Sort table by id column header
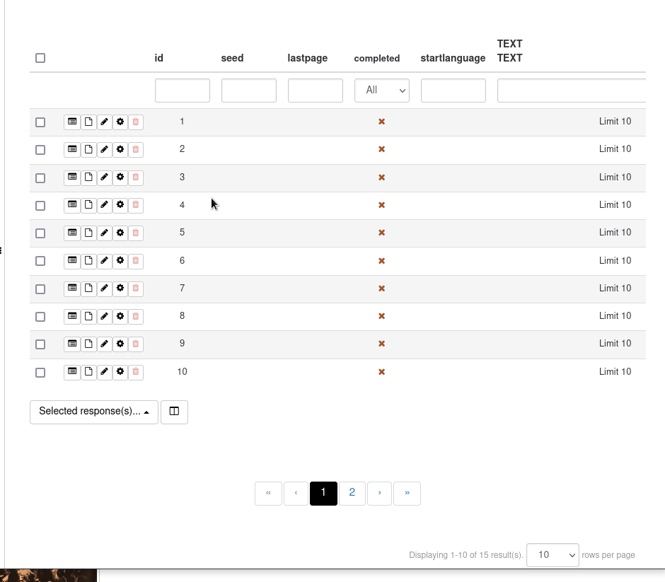 [x=159, y=58]
